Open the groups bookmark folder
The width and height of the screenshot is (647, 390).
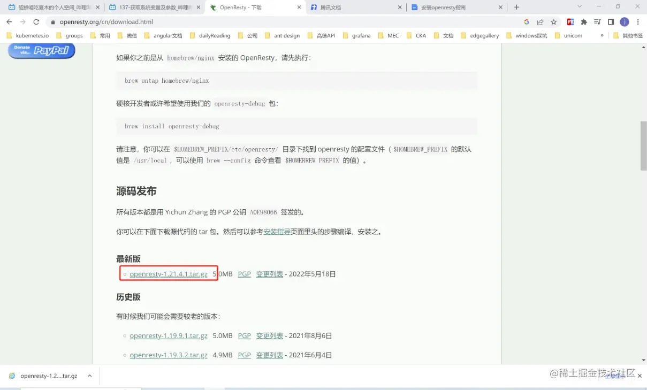pos(69,35)
